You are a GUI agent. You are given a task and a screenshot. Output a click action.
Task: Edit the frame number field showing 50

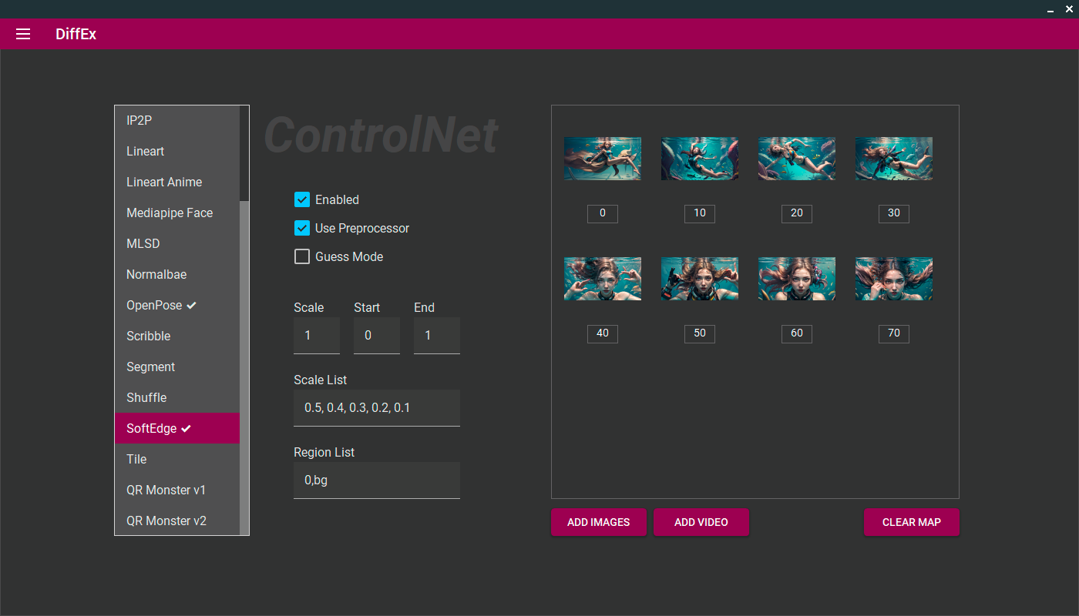[x=700, y=333]
